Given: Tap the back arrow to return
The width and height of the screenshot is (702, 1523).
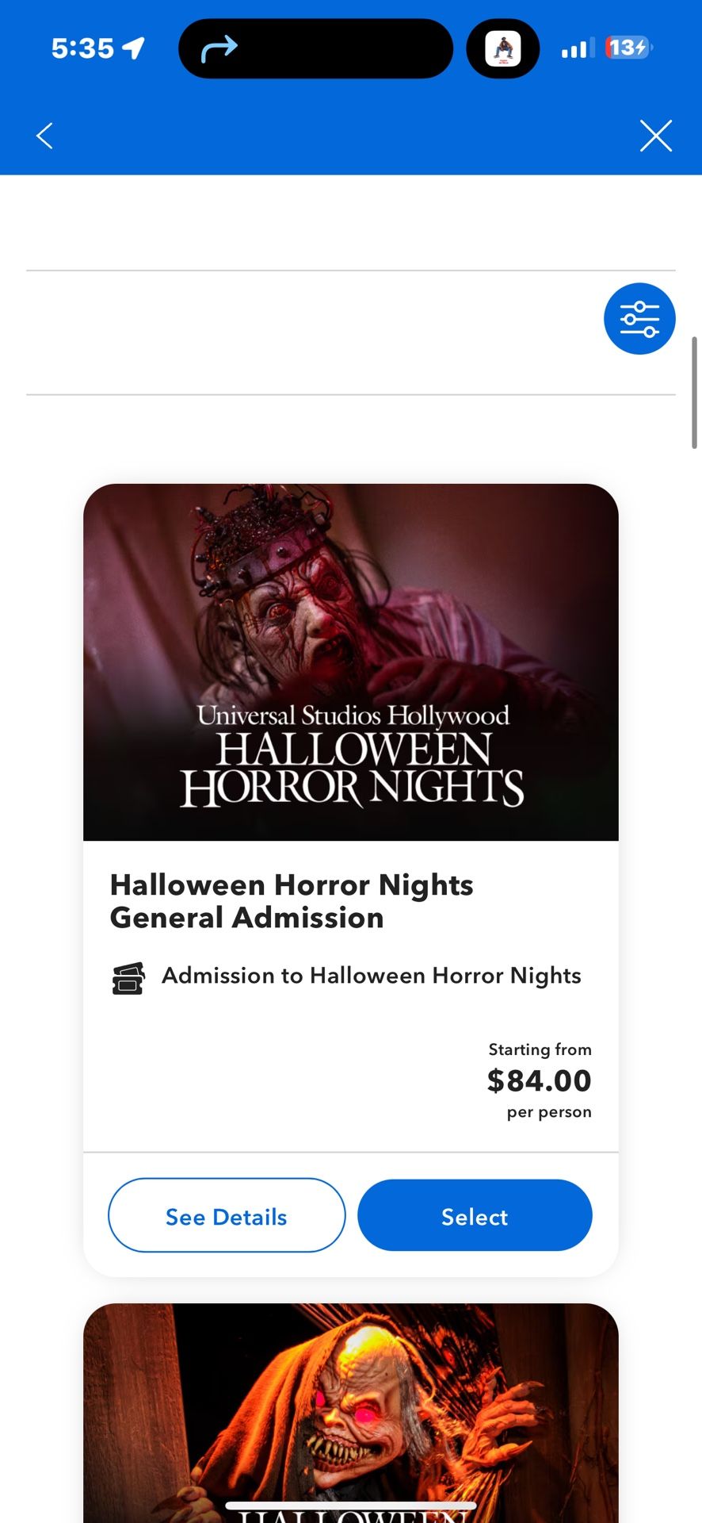Looking at the screenshot, I should pyautogui.click(x=44, y=135).
